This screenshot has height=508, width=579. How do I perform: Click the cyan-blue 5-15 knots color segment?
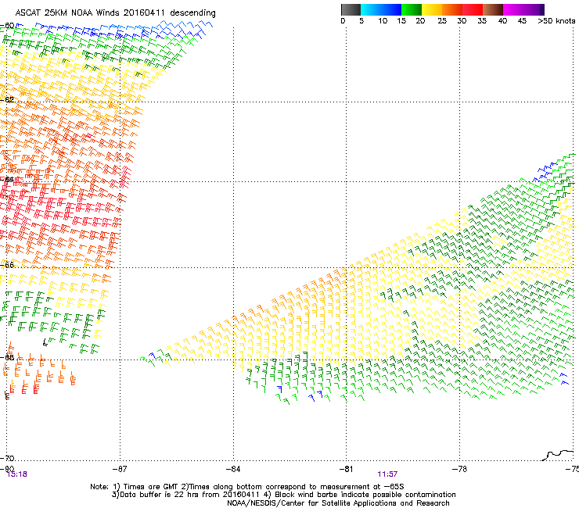pos(381,9)
